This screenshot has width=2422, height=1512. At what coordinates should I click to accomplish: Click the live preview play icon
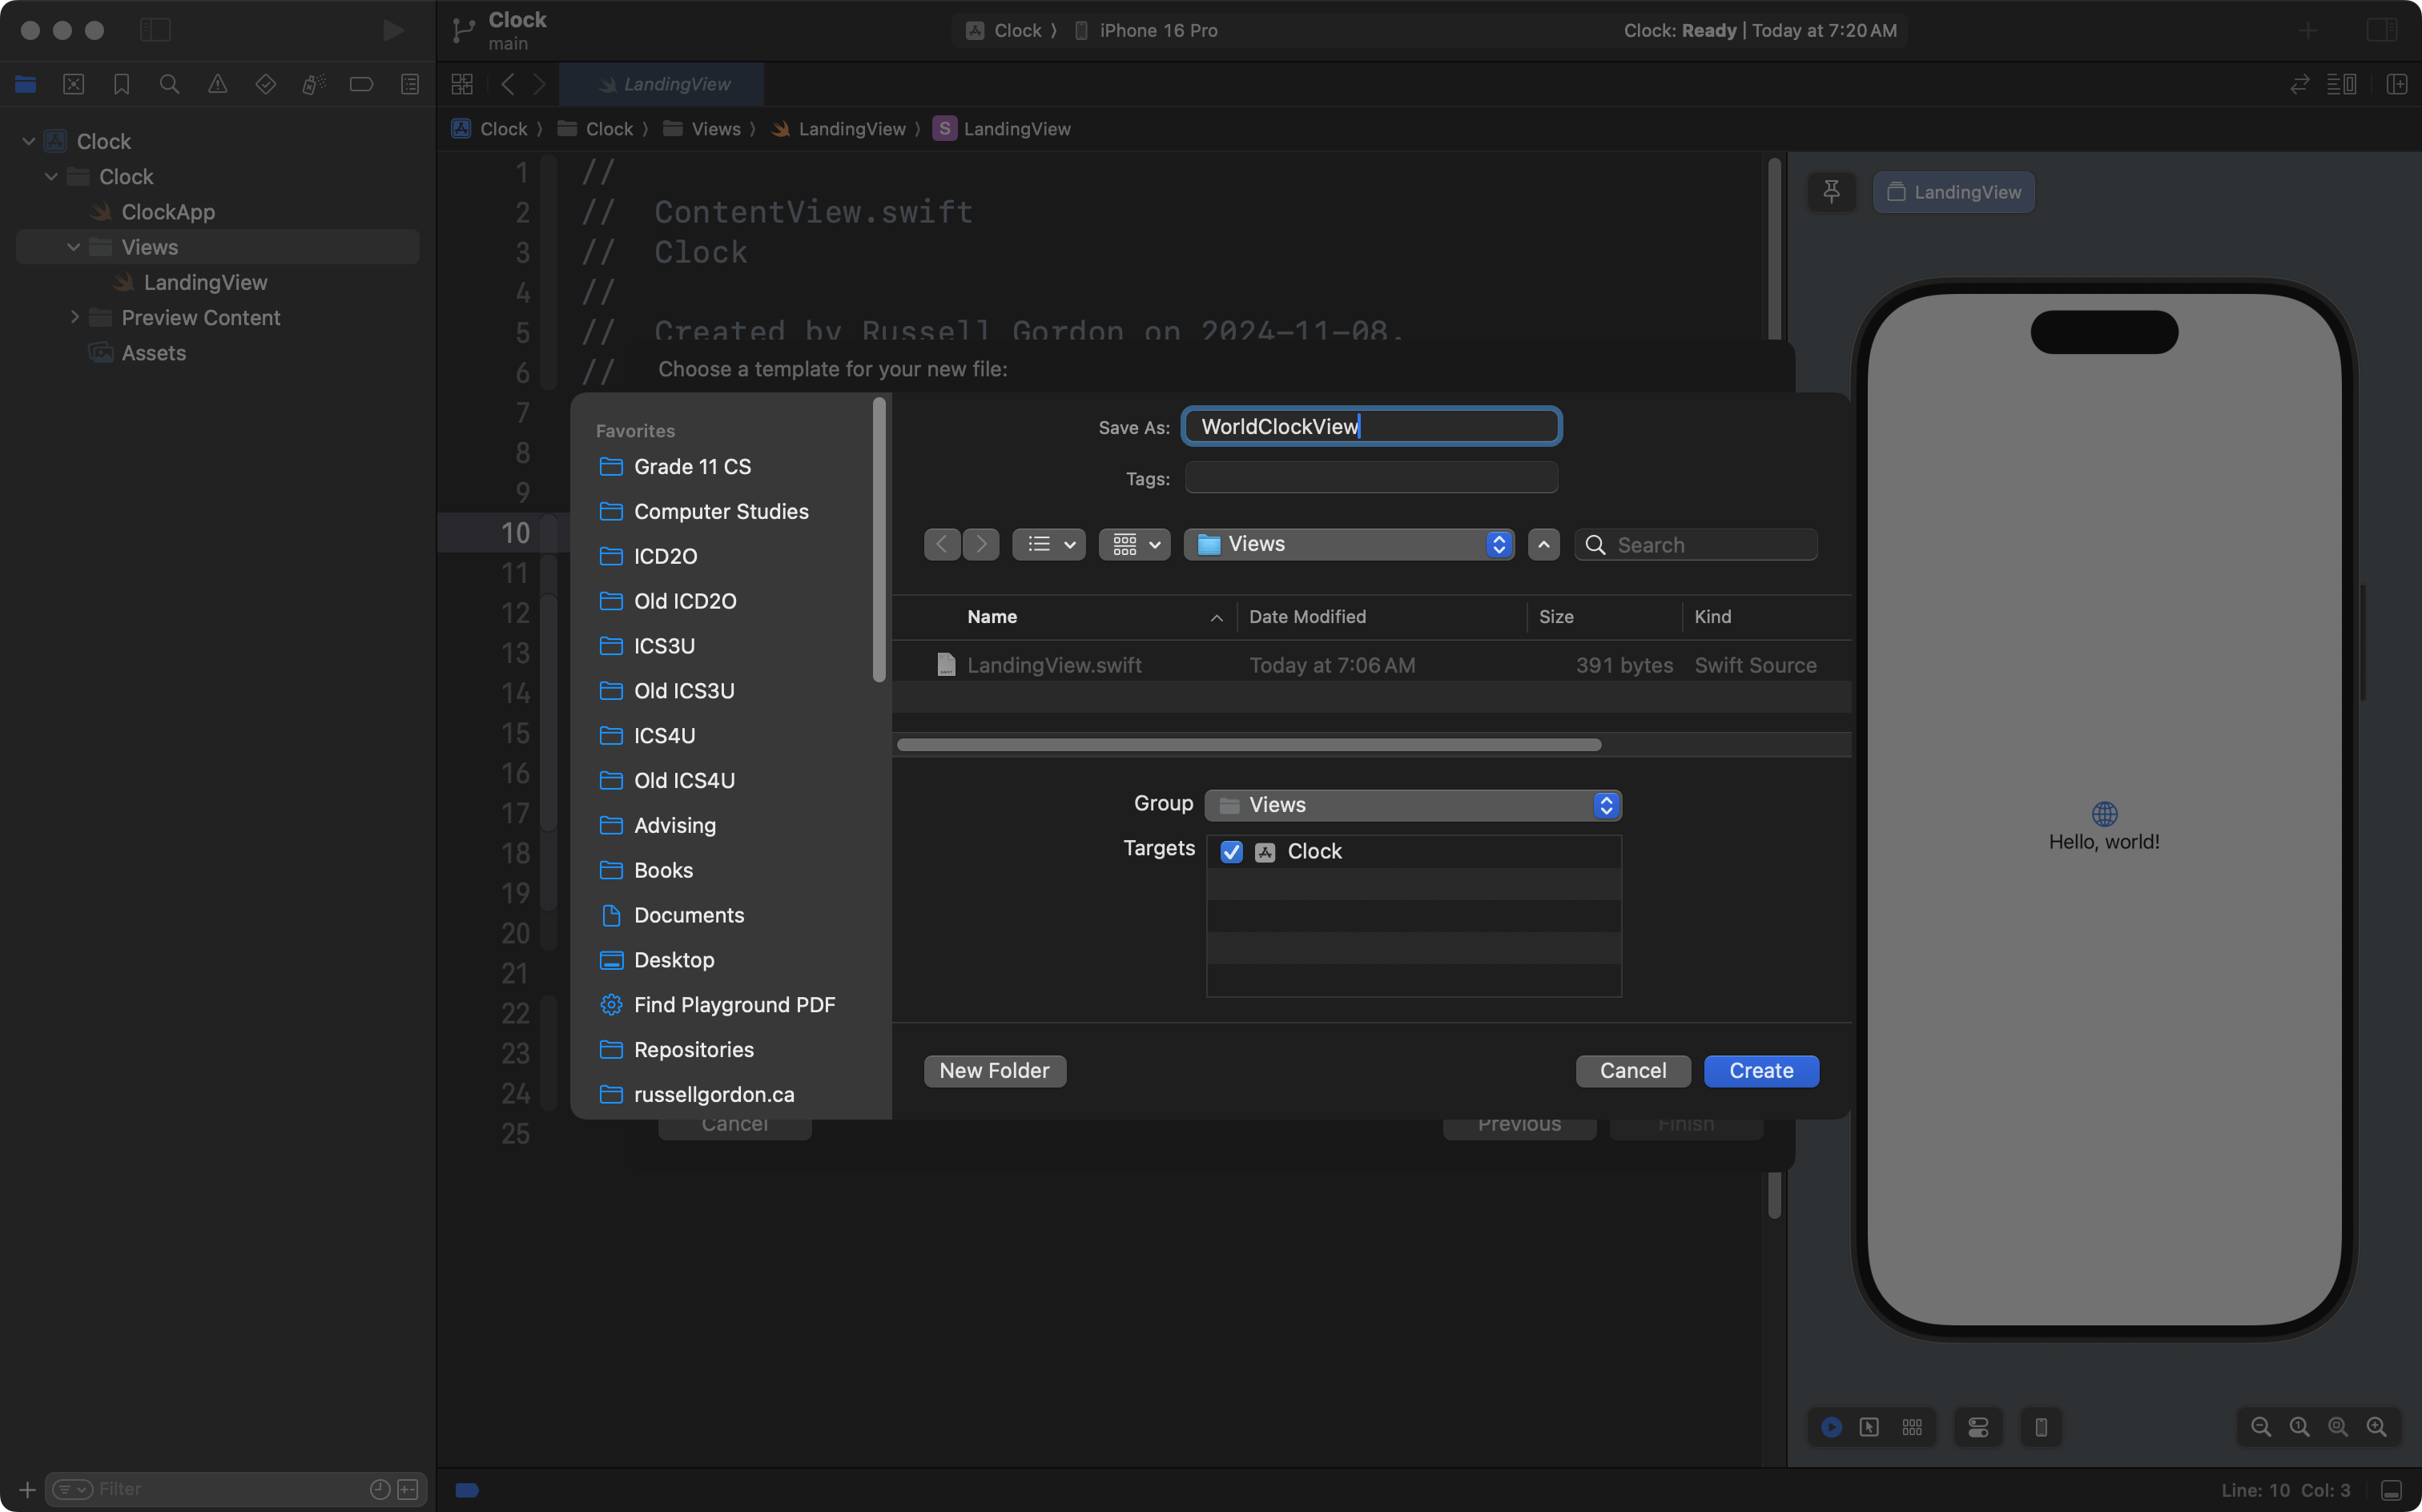[1831, 1427]
